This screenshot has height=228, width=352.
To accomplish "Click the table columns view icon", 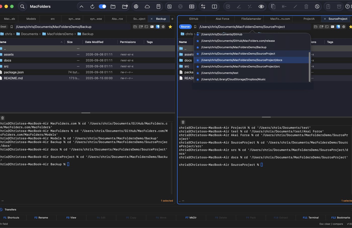I will [192, 7].
